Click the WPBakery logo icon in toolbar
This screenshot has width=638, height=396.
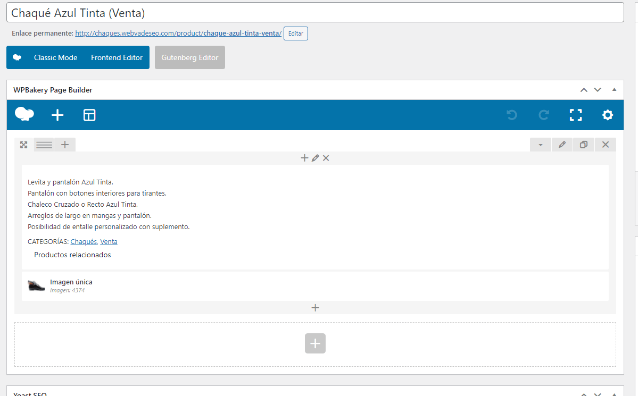click(24, 114)
